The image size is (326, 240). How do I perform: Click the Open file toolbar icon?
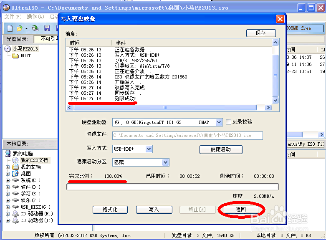[20, 28]
